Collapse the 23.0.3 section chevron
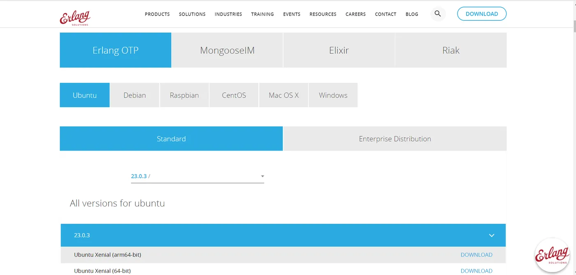 pos(492,236)
